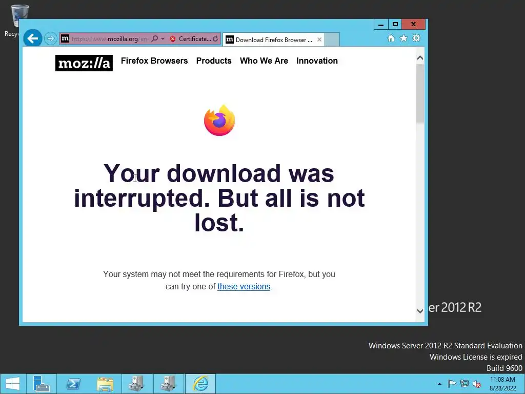Select the Download Firefox Browser tab
This screenshot has height=394, width=525.
click(274, 40)
